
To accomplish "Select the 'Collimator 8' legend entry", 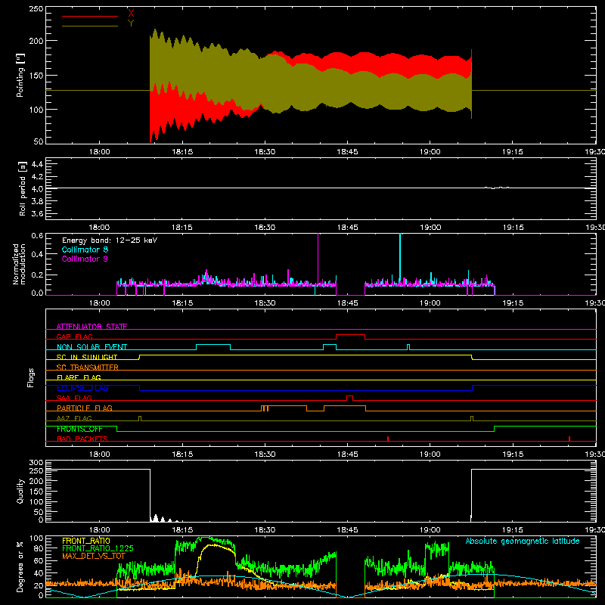I will tap(85, 250).
